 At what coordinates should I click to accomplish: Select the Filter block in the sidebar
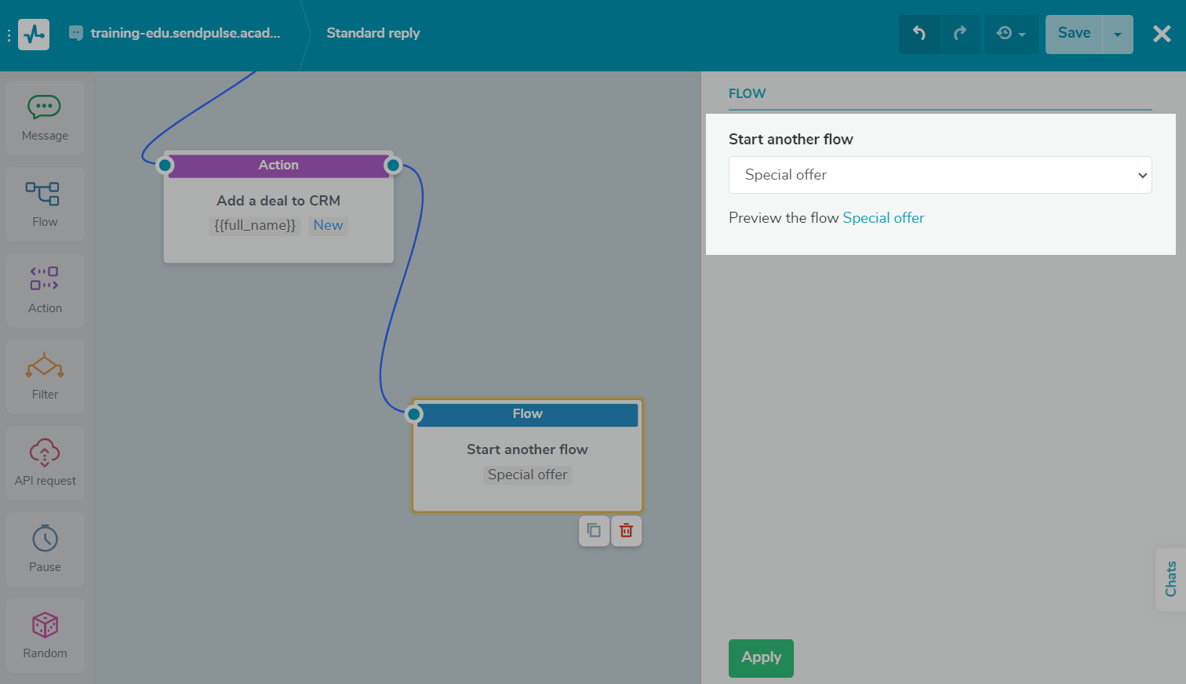pos(45,377)
